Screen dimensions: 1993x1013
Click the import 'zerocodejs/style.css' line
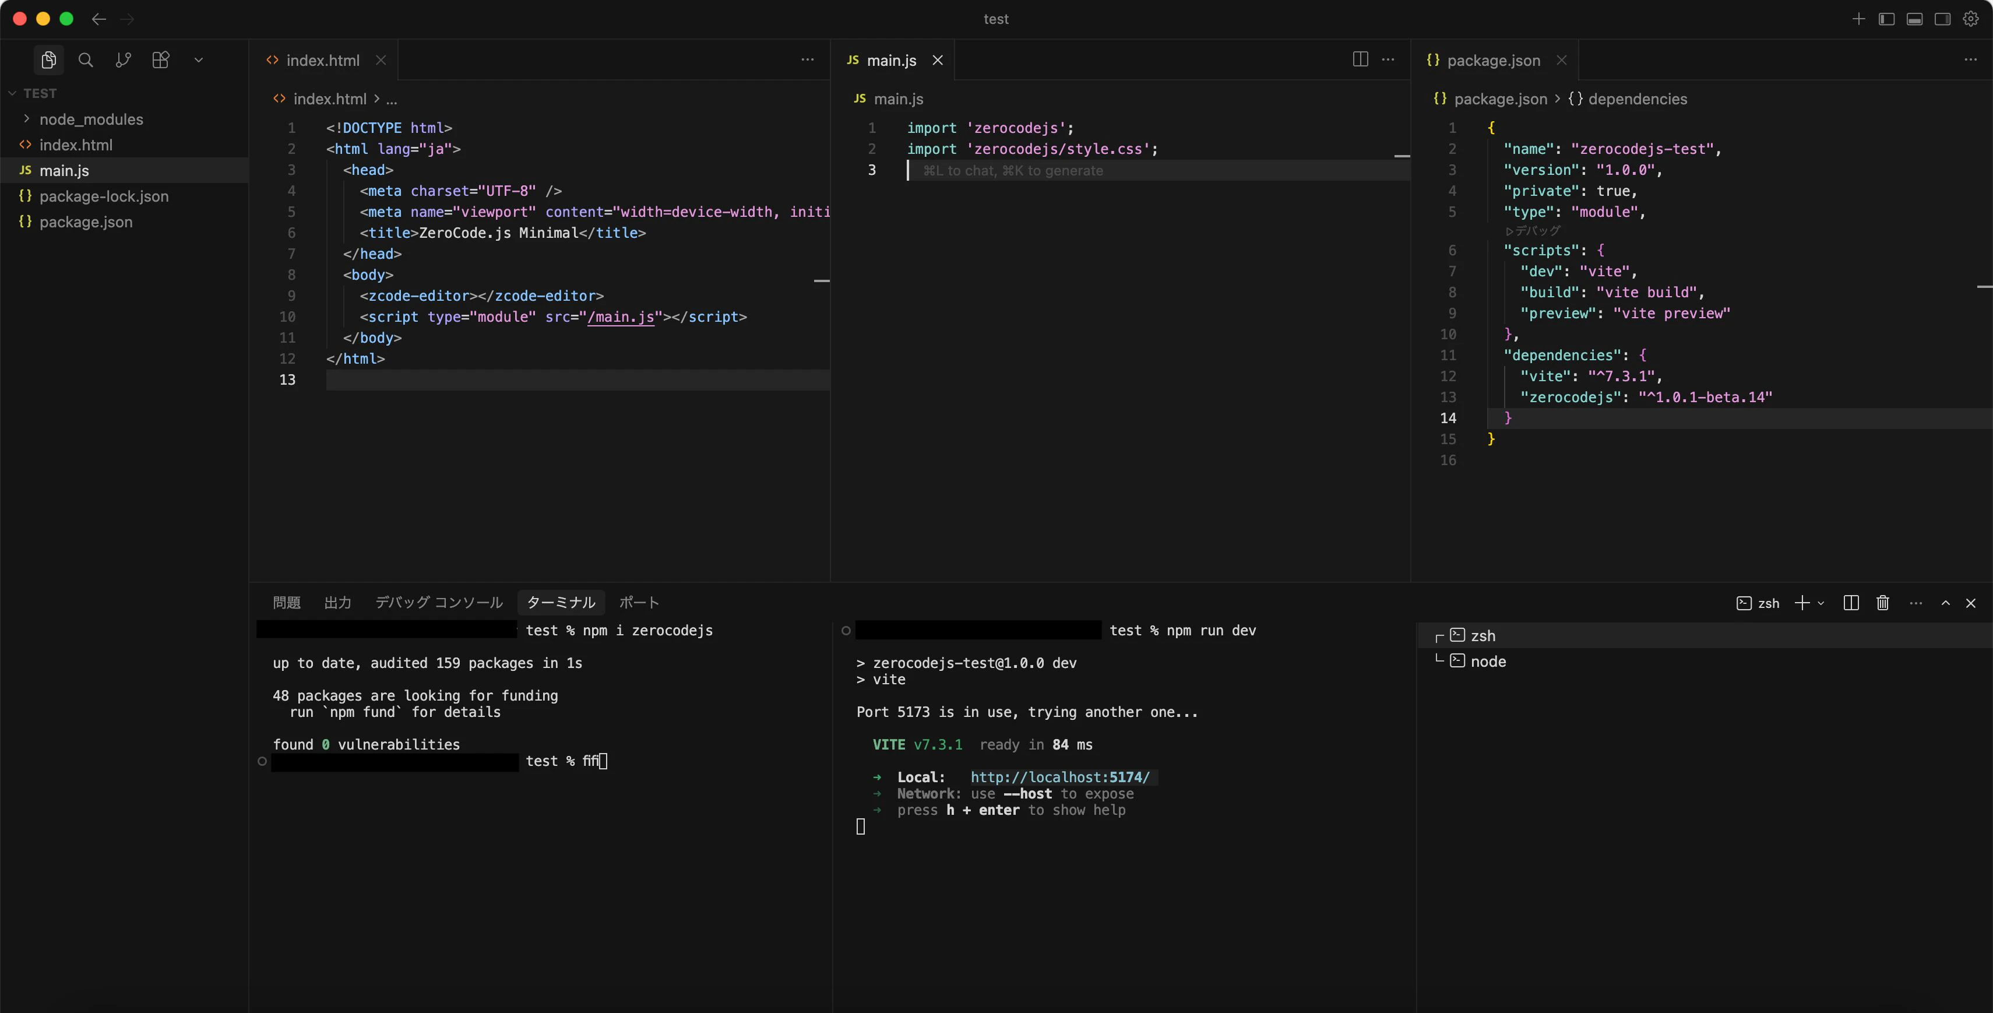pyautogui.click(x=1032, y=149)
